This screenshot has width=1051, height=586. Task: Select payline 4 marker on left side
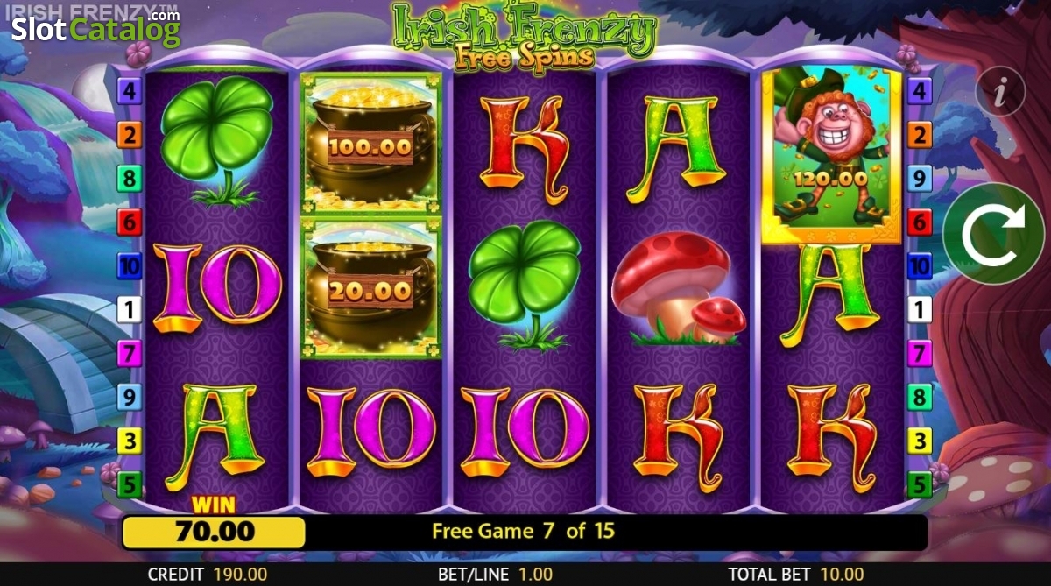point(130,90)
